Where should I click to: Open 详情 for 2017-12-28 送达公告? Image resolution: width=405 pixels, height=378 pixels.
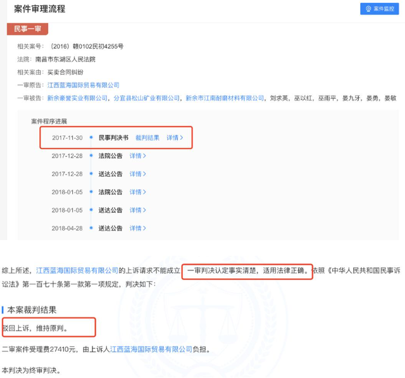[137, 174]
